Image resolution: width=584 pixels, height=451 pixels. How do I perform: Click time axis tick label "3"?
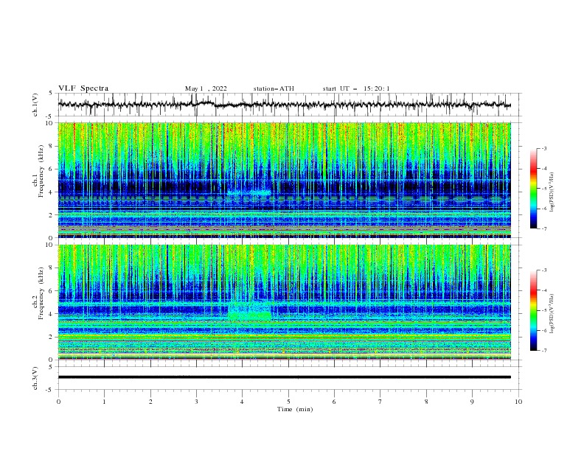(196, 402)
